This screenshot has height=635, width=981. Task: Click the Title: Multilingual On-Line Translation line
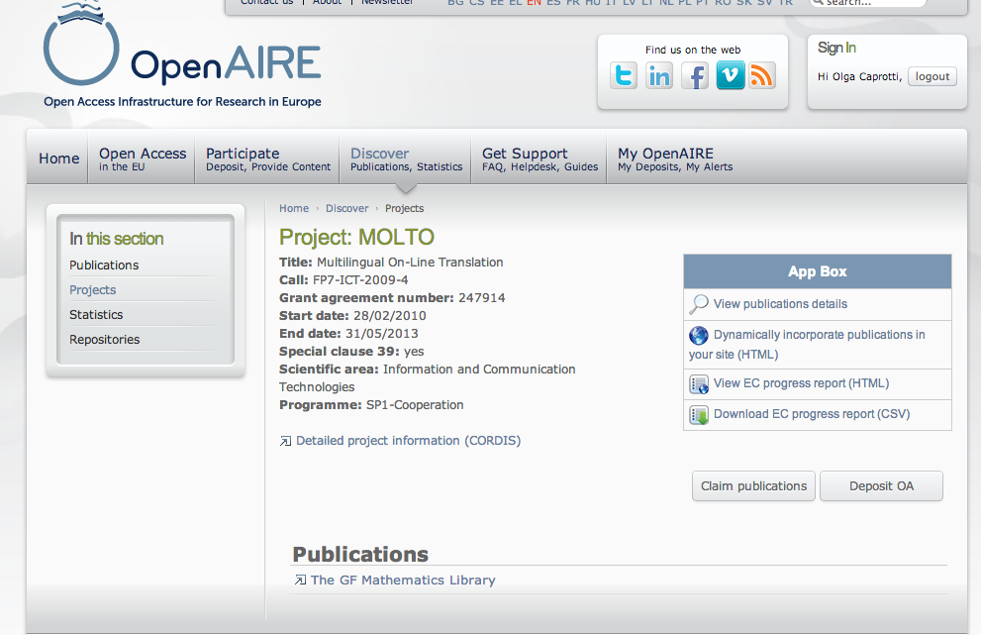click(x=391, y=263)
